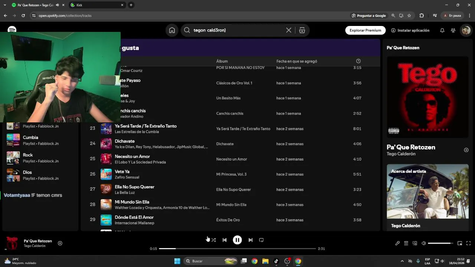The width and height of the screenshot is (475, 267).
Task: Open artist link Las Estrellas de la Cumbia
Action: 137,132
